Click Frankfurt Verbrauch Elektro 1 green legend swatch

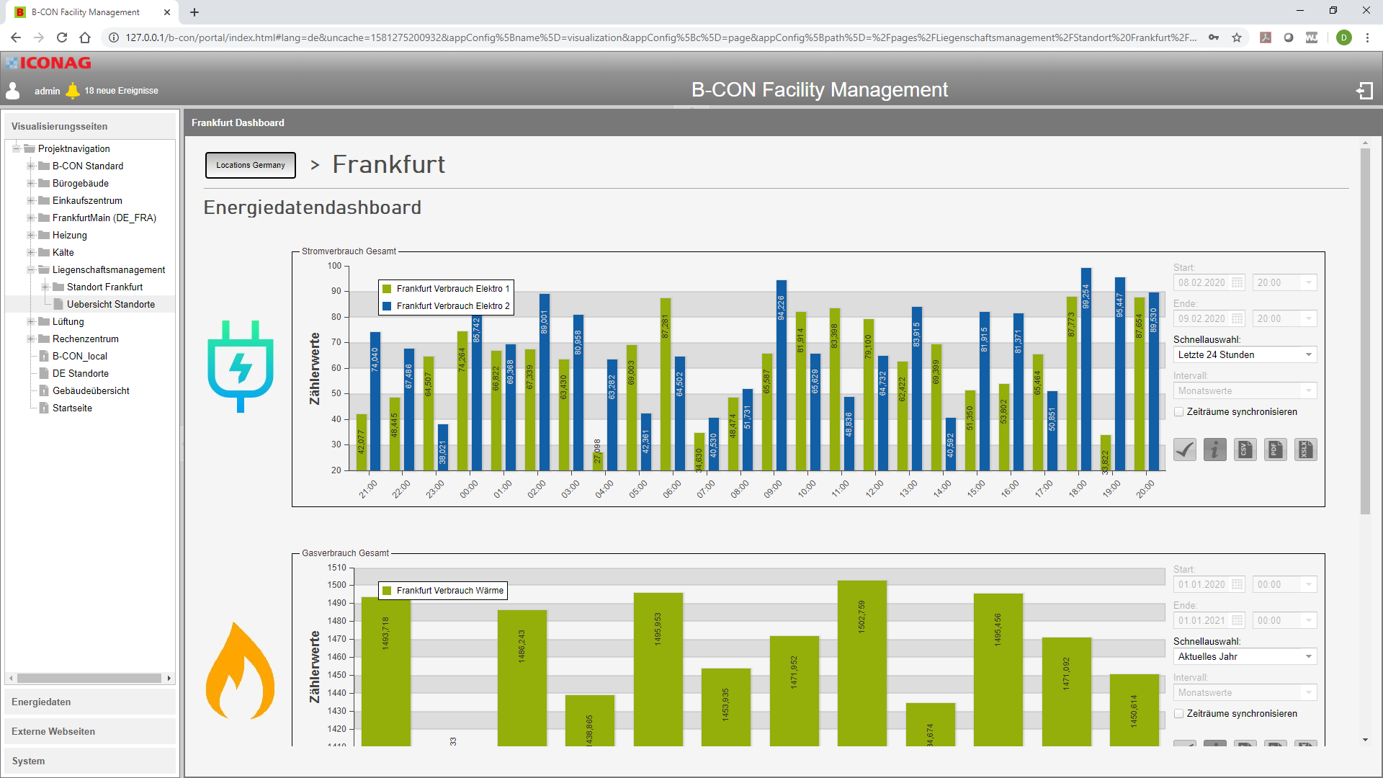pos(387,289)
